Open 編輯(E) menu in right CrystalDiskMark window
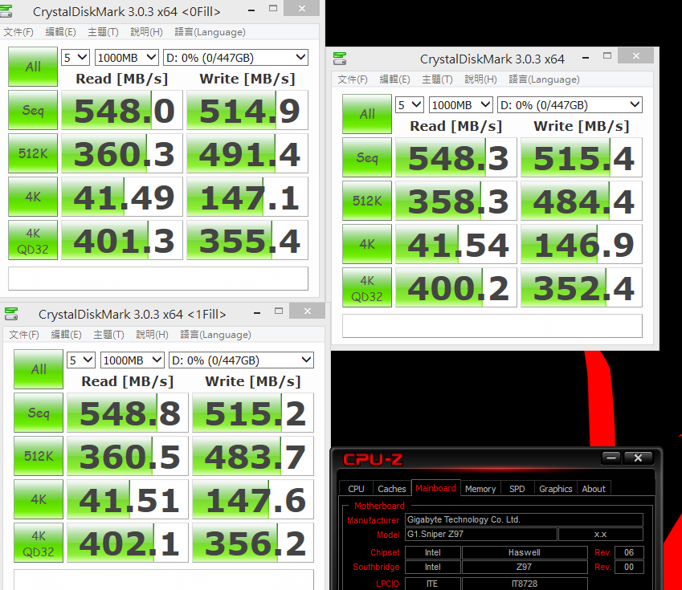 coord(394,79)
